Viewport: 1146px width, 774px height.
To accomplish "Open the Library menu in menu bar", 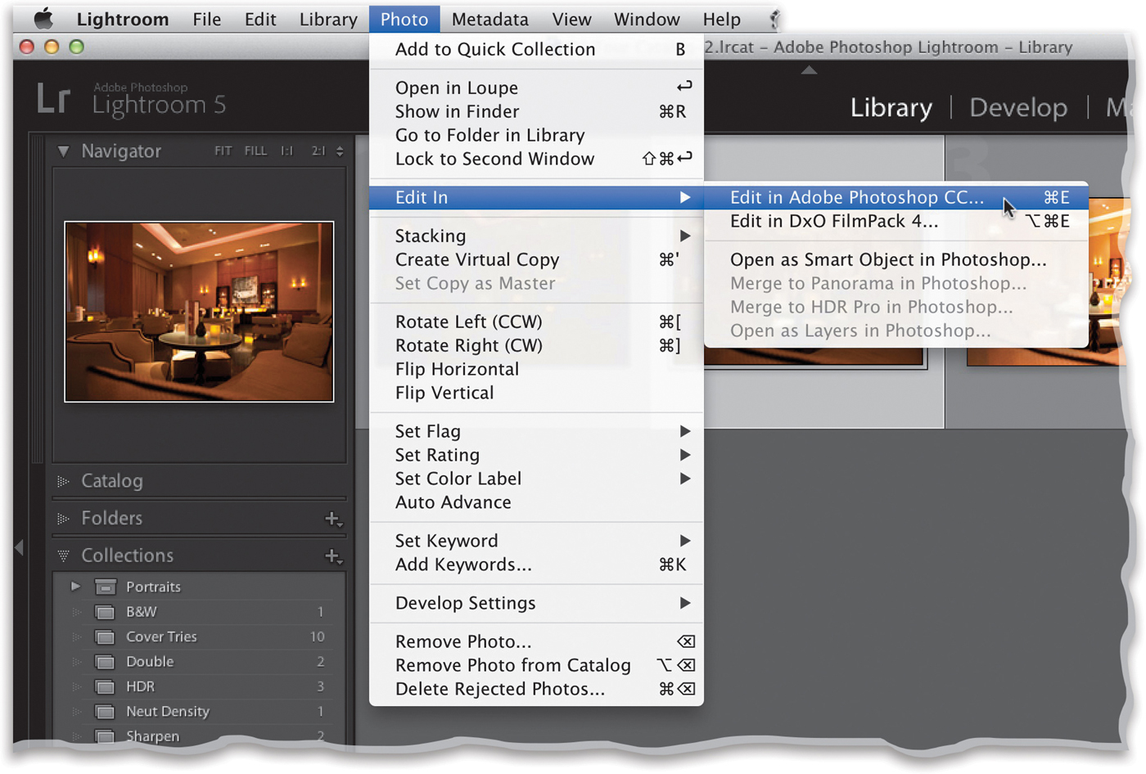I will click(328, 19).
